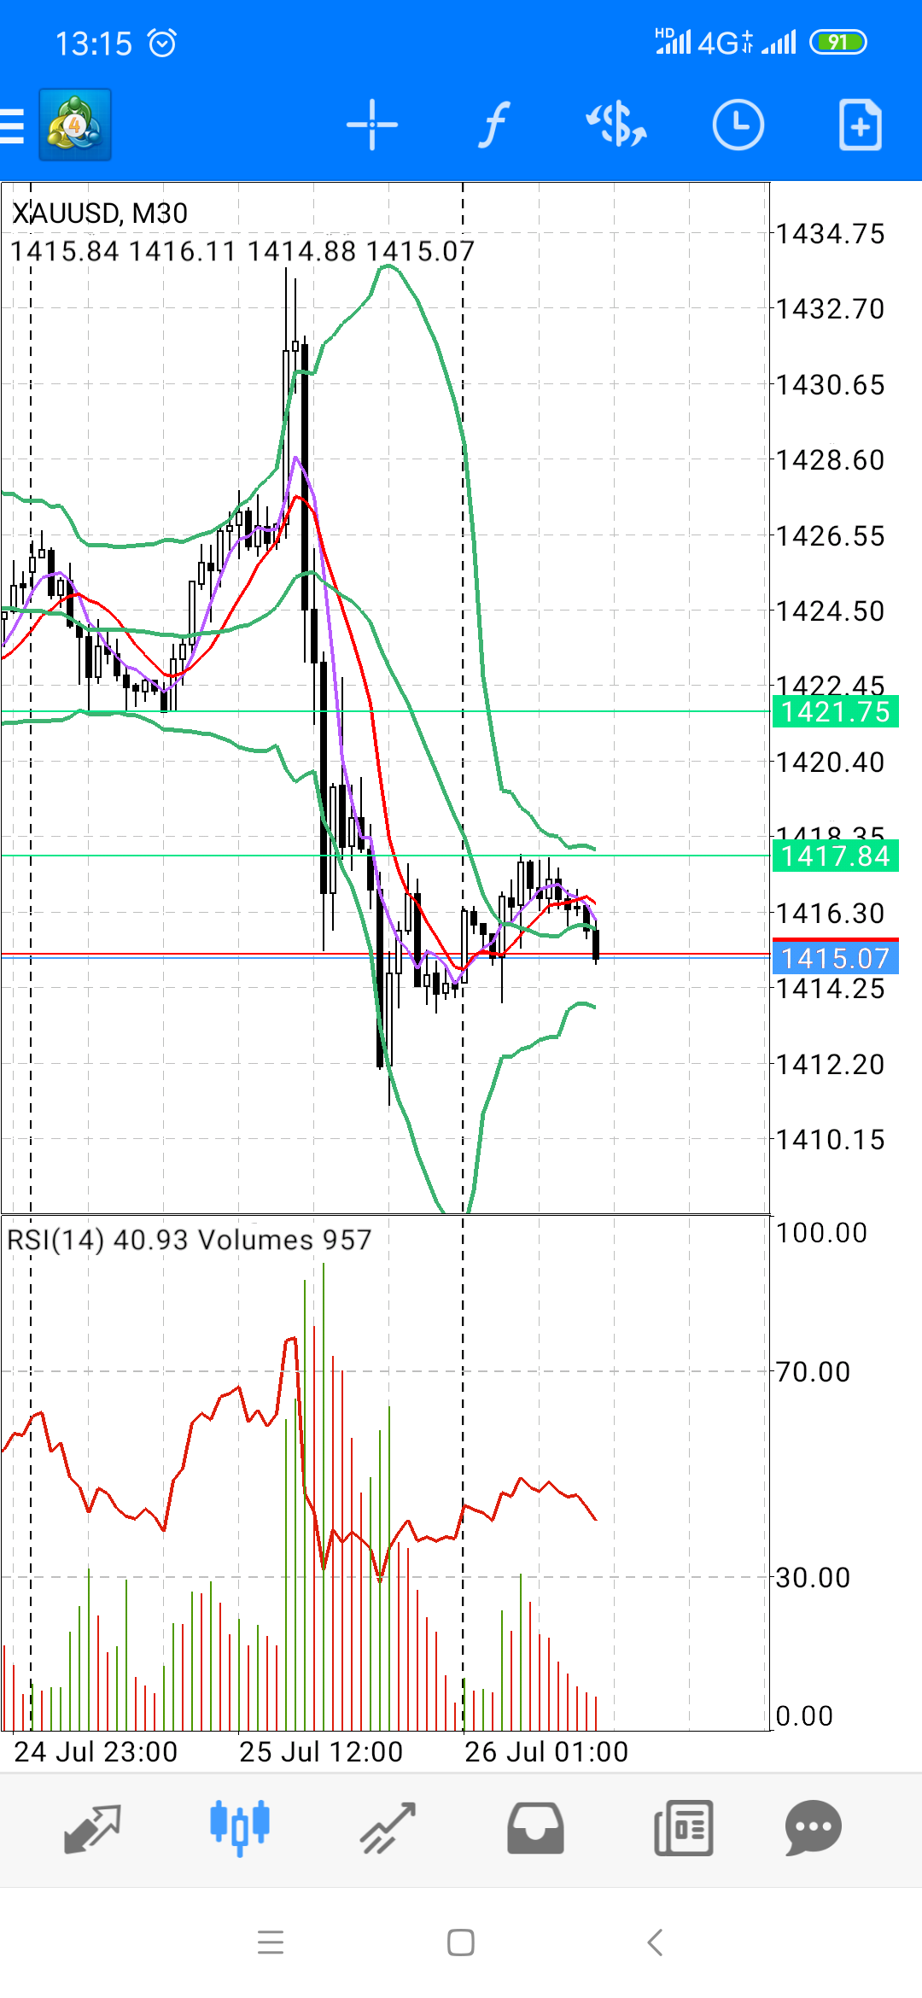Tap the 1432.70 price axis label
The width and height of the screenshot is (922, 1998).
(x=831, y=309)
